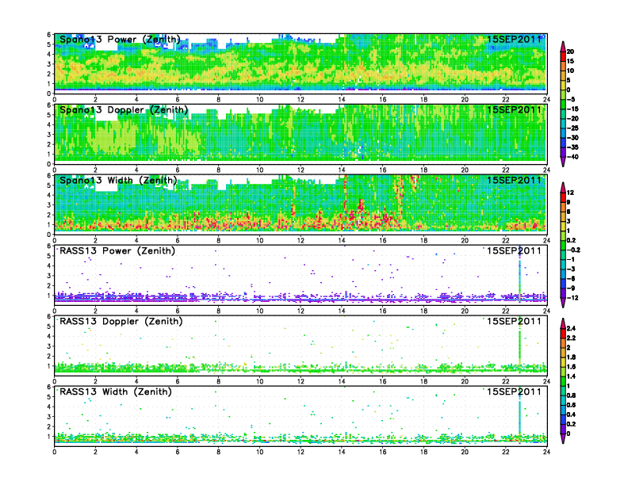Click the "RASS13 Width (Zenith)" panel title
The height and width of the screenshot is (485, 628).
pyautogui.click(x=116, y=391)
